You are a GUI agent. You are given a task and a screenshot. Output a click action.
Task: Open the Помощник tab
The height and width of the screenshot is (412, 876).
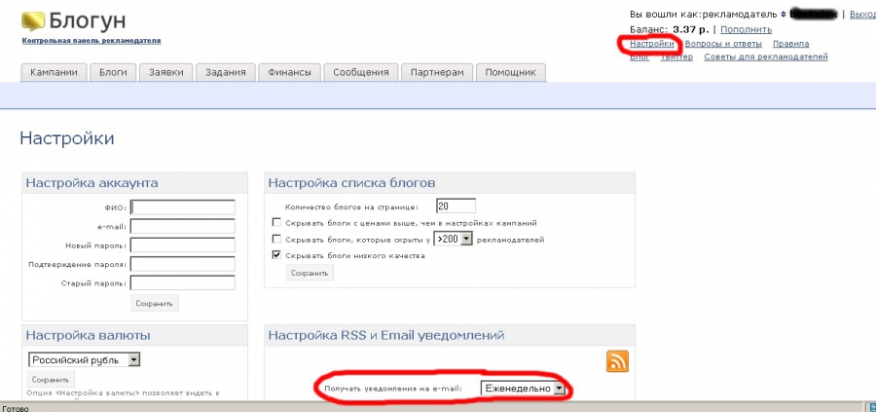(511, 72)
